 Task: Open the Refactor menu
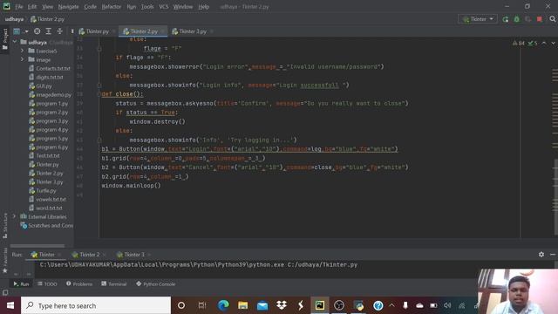[x=111, y=7]
